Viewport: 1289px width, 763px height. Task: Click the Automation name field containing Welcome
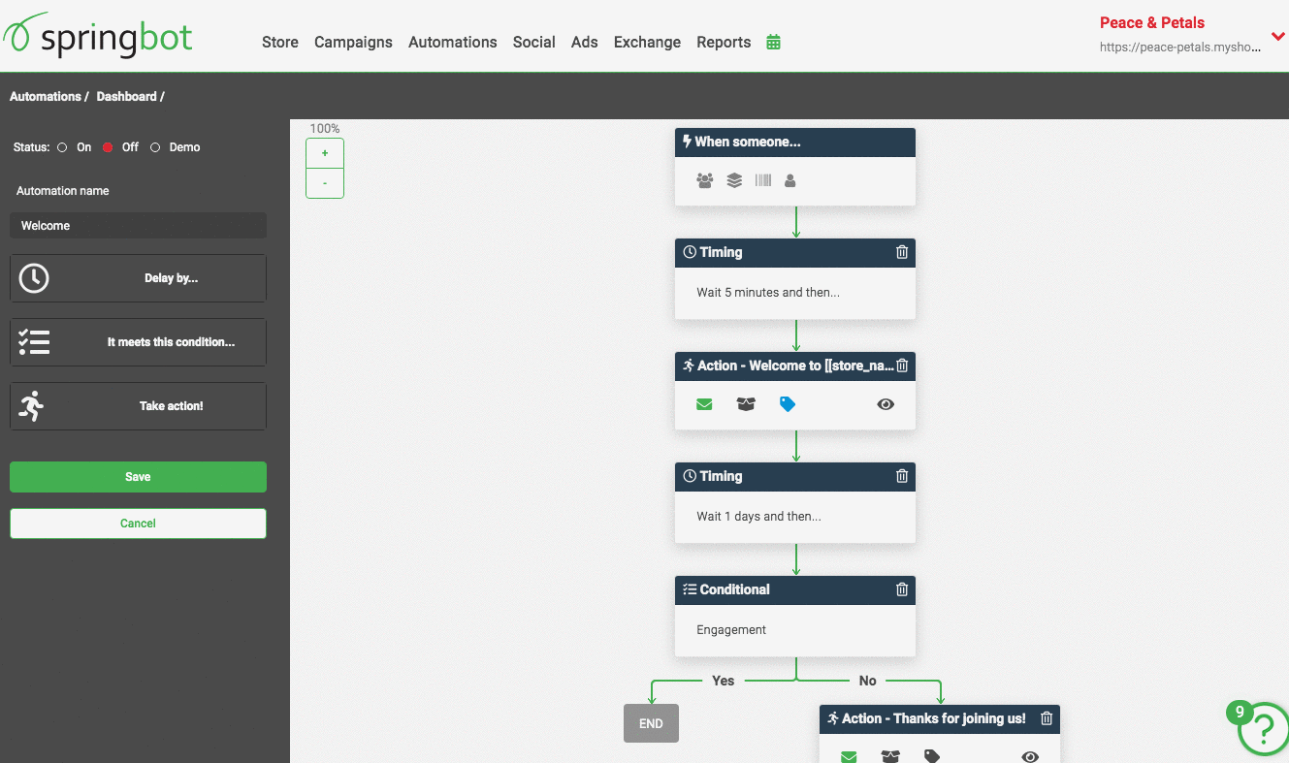coord(138,226)
